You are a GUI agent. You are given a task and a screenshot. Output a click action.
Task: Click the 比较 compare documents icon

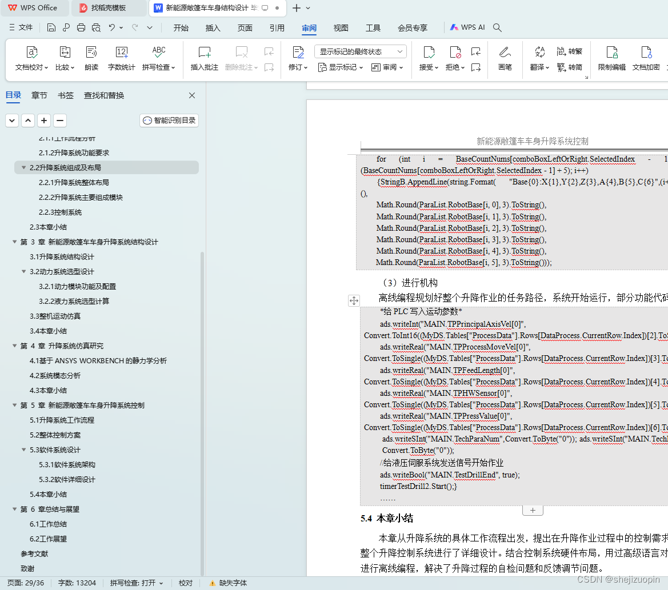click(65, 58)
